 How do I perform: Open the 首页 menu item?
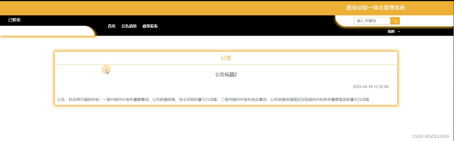111,26
